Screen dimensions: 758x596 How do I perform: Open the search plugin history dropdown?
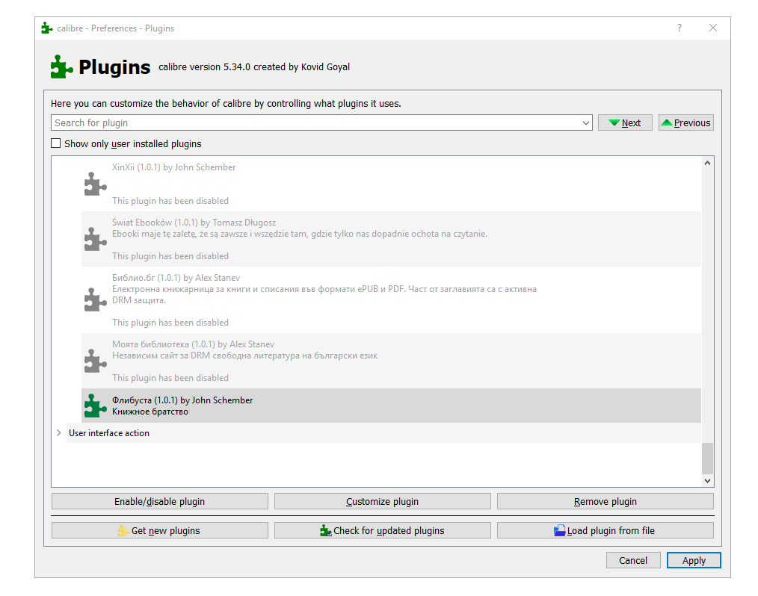click(585, 123)
